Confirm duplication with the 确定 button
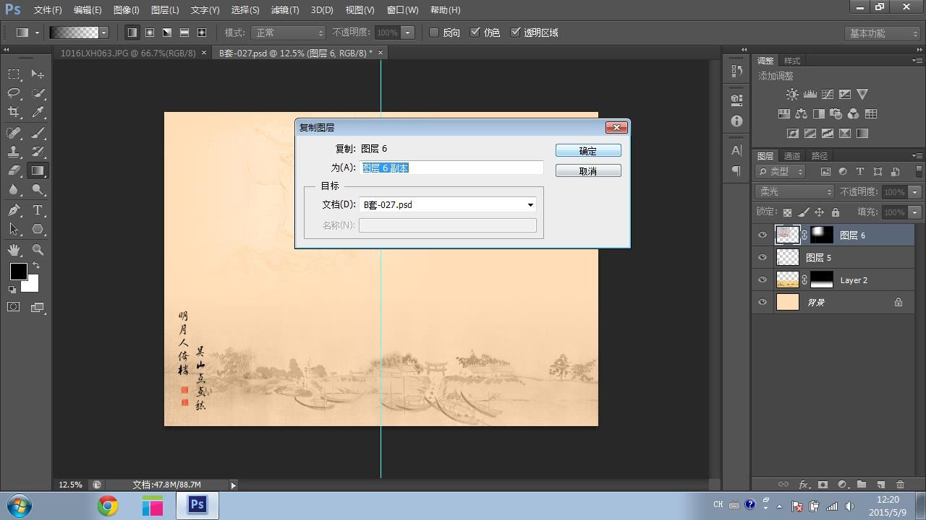The height and width of the screenshot is (520, 926). coord(588,151)
